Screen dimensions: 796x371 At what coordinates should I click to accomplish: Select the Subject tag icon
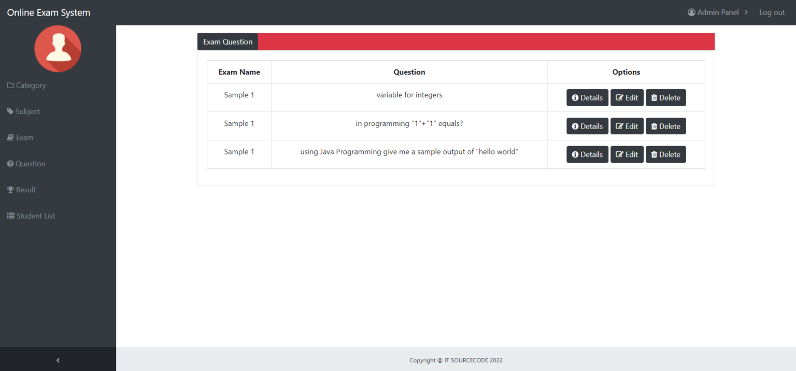pyautogui.click(x=10, y=111)
